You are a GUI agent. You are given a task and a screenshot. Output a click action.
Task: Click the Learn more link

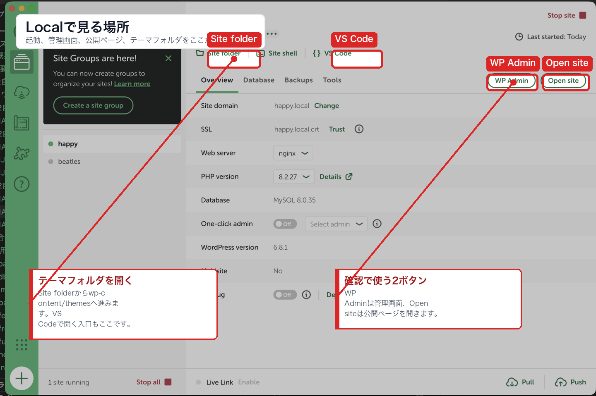pyautogui.click(x=132, y=84)
